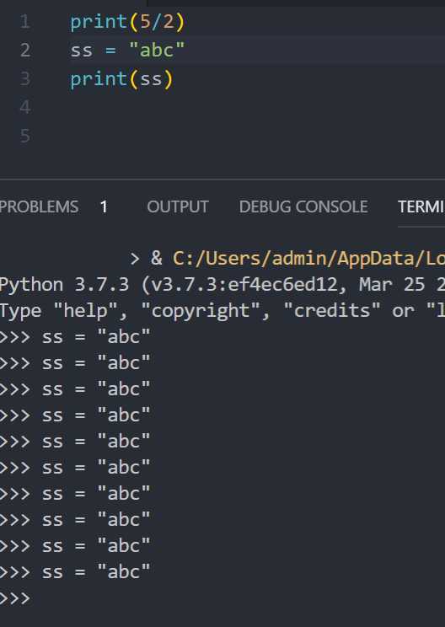Click line number 2 in gutter
This screenshot has width=445, height=627.
(x=24, y=51)
